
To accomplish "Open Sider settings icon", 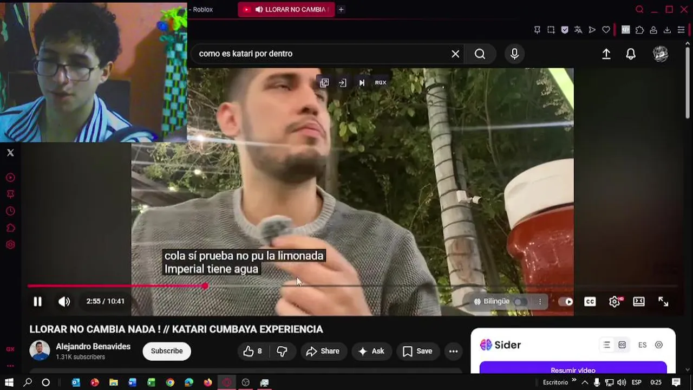I will pos(659,345).
